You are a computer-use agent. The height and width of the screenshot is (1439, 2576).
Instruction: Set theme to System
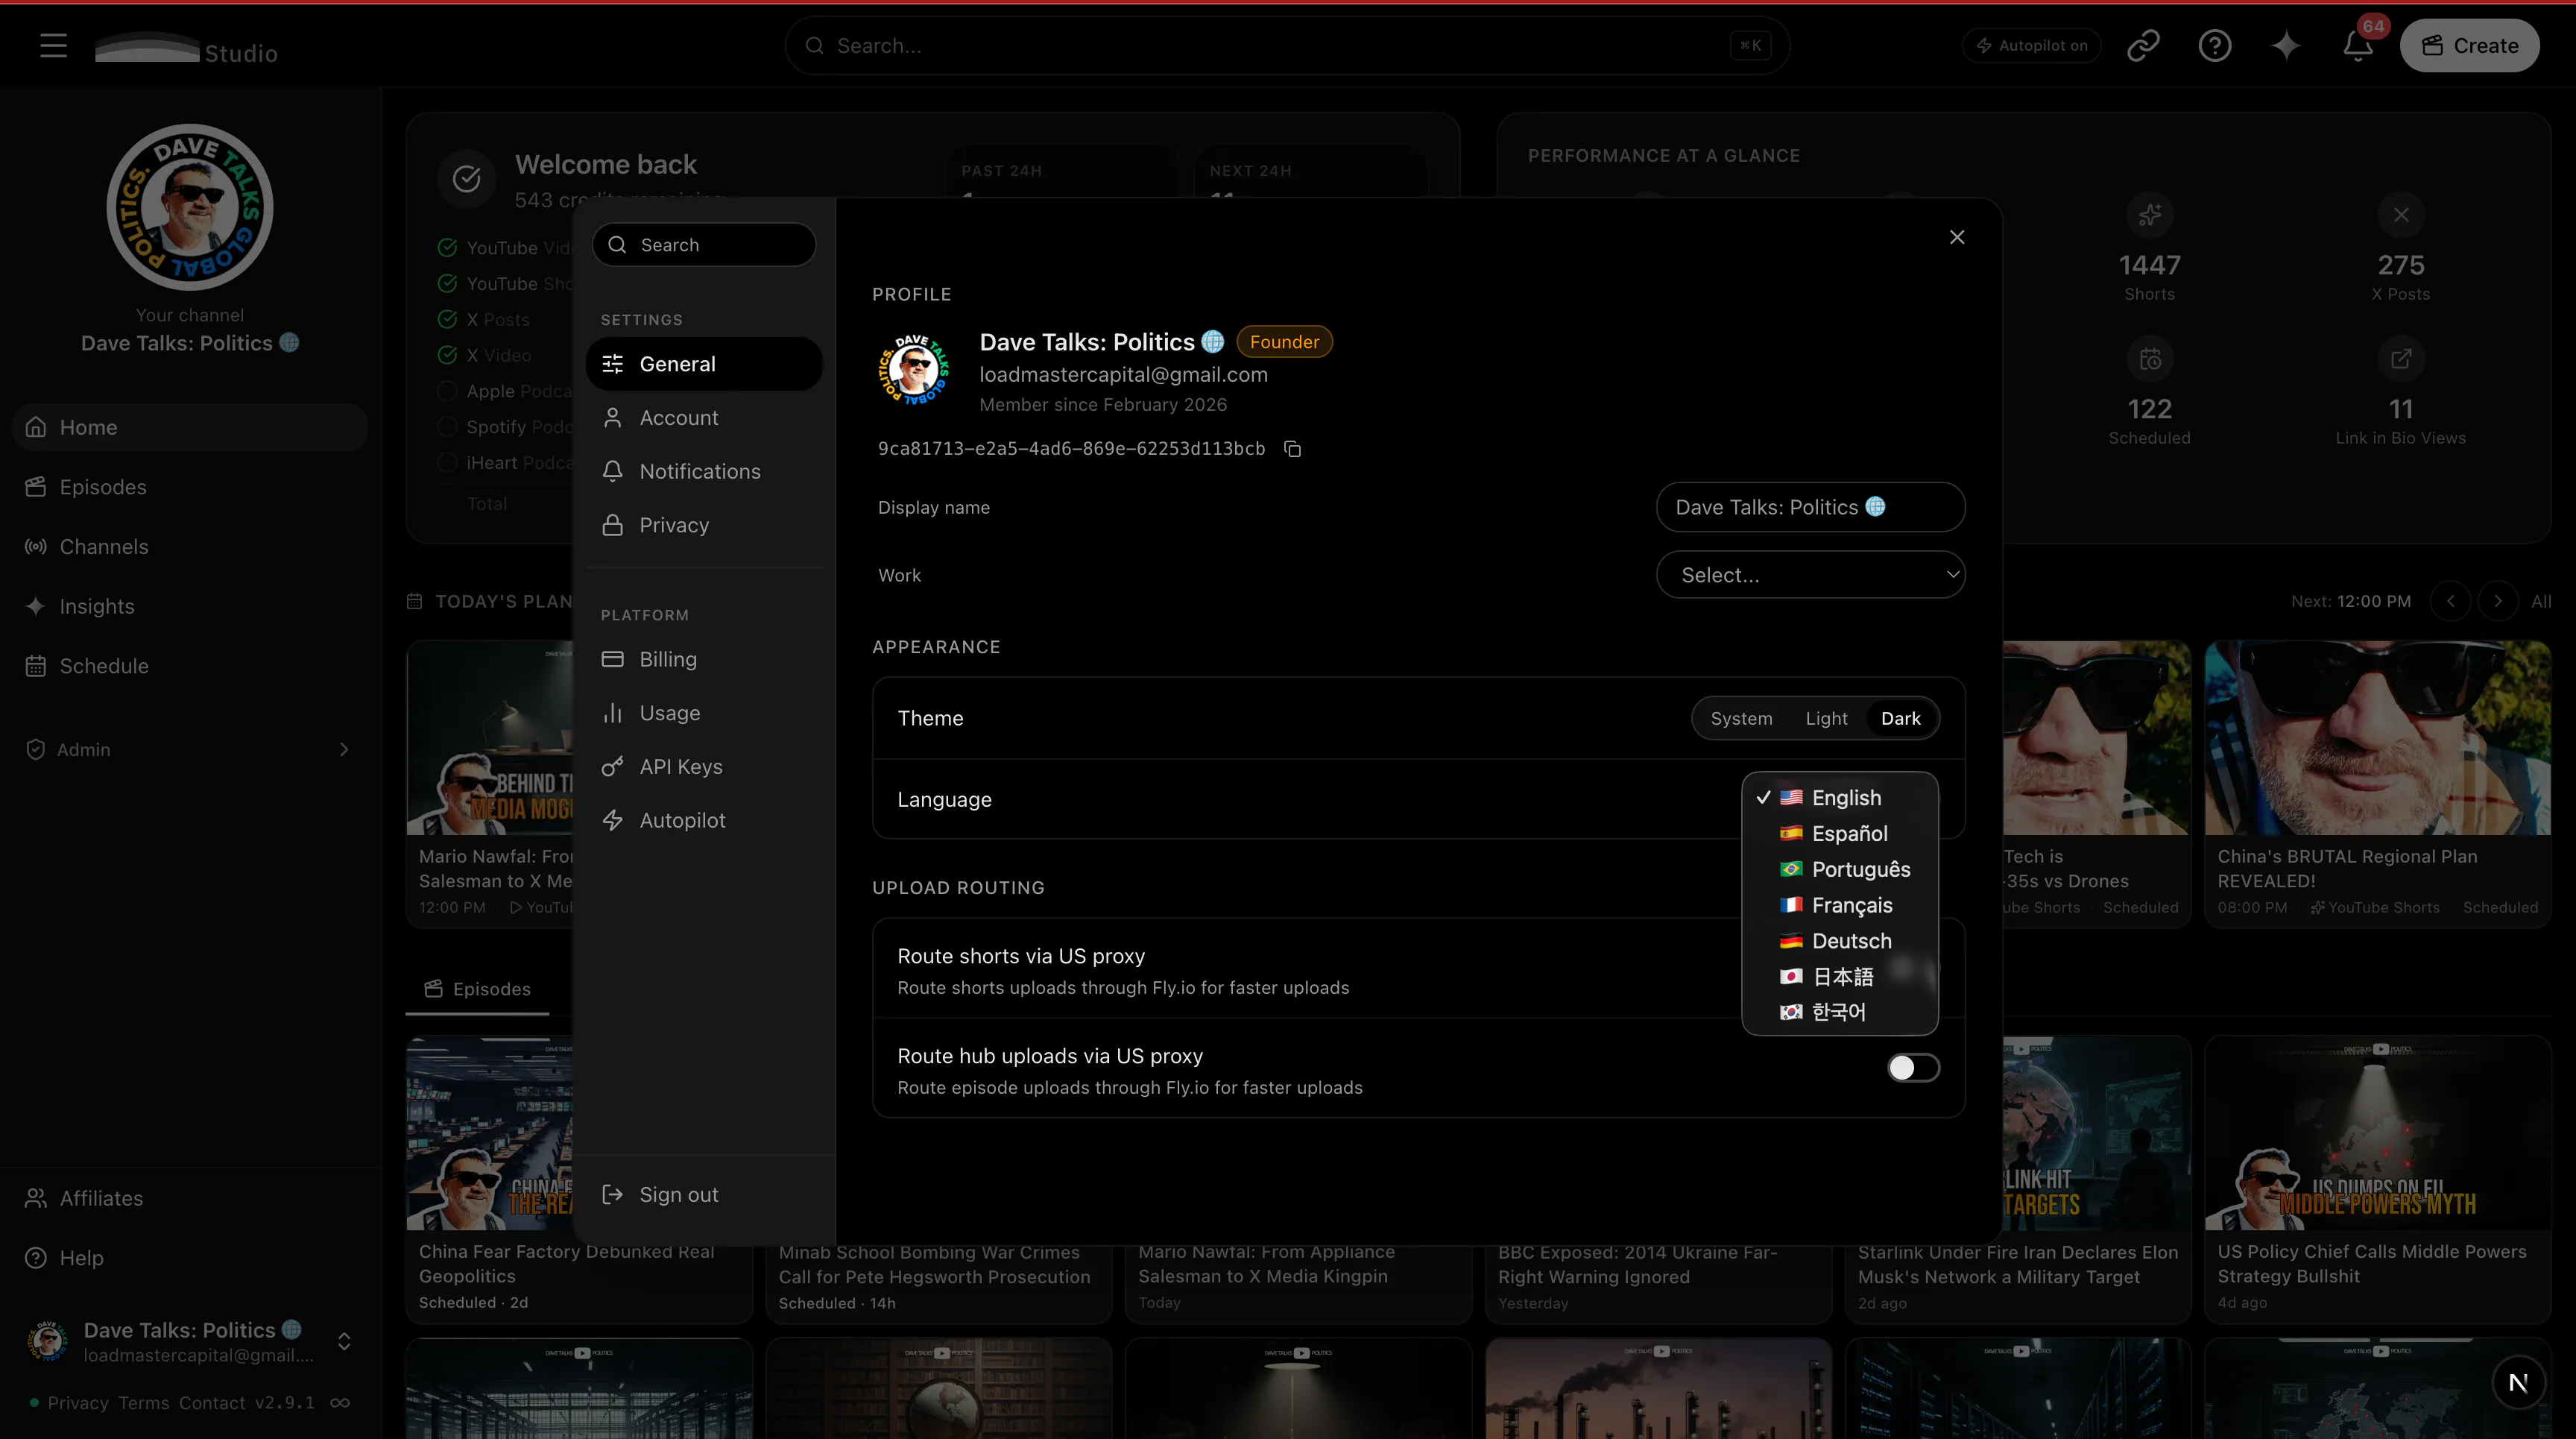(x=1741, y=718)
